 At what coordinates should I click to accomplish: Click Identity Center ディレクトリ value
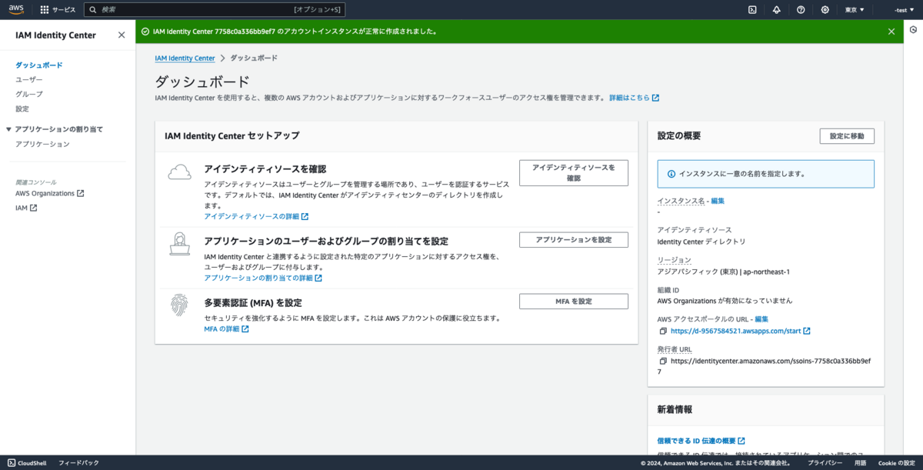pos(701,242)
